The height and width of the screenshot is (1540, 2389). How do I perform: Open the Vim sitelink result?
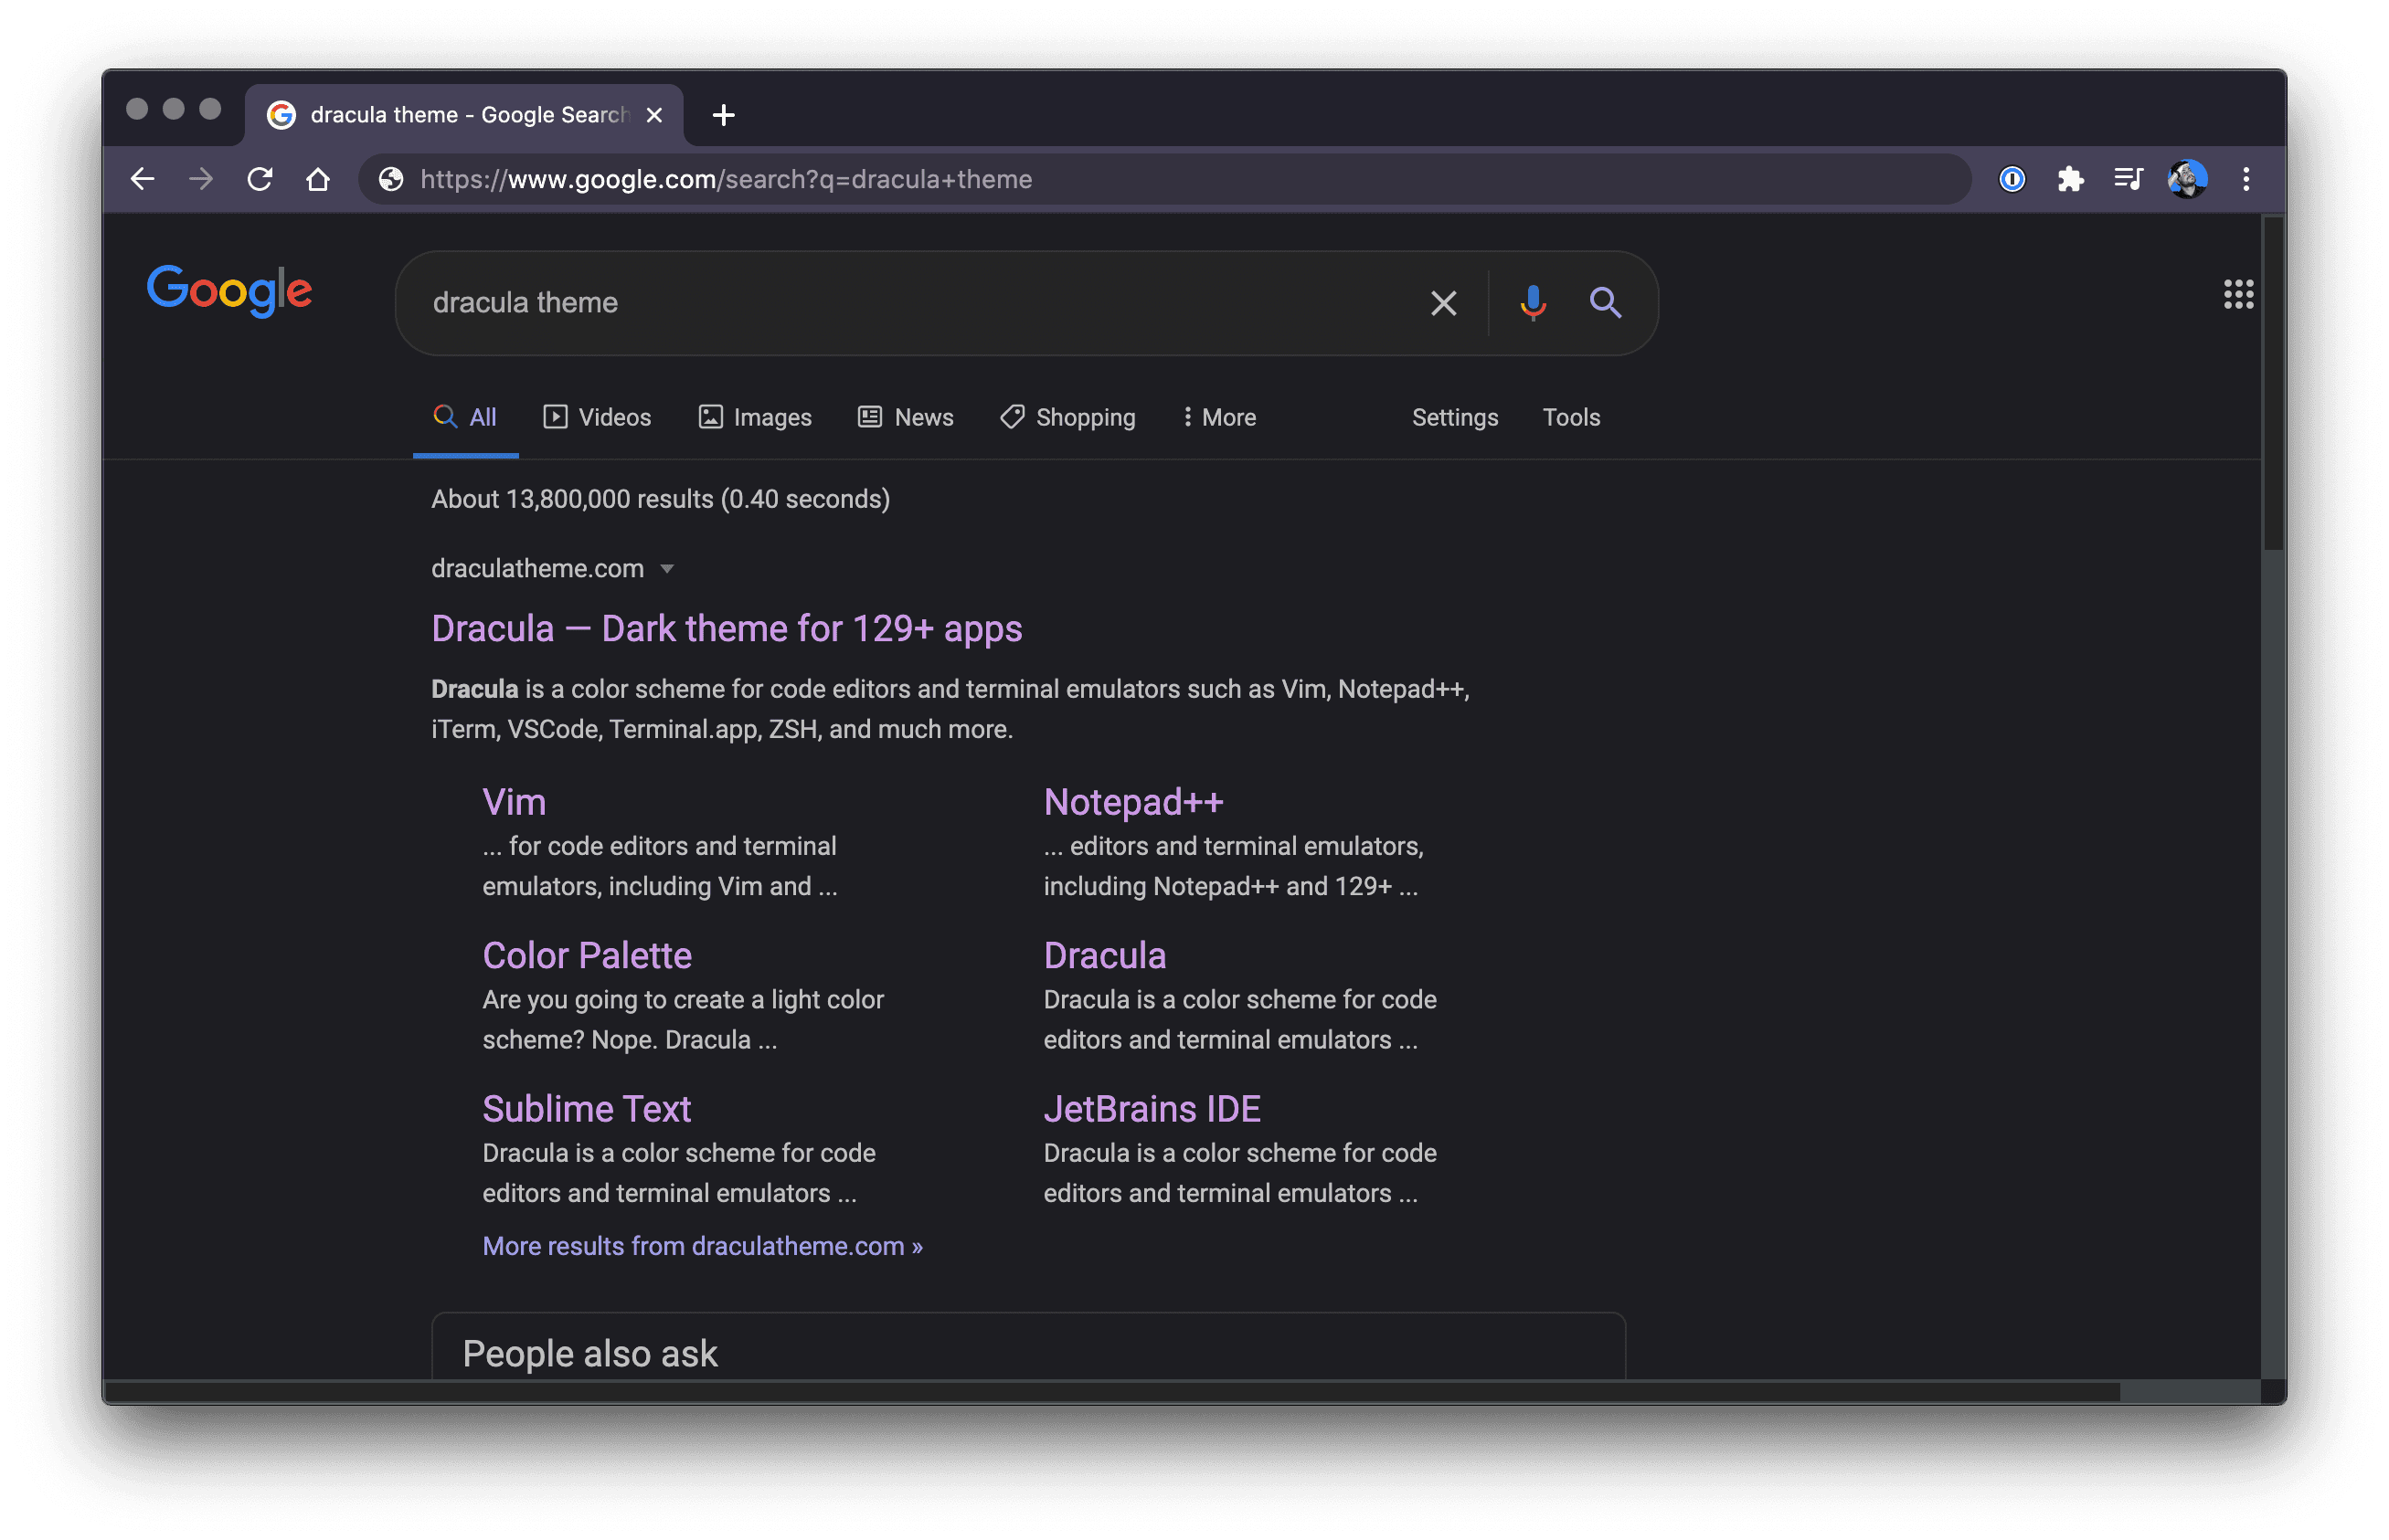(x=515, y=801)
